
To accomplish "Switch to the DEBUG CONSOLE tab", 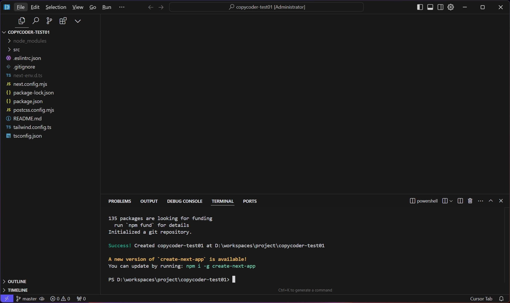I will point(185,201).
